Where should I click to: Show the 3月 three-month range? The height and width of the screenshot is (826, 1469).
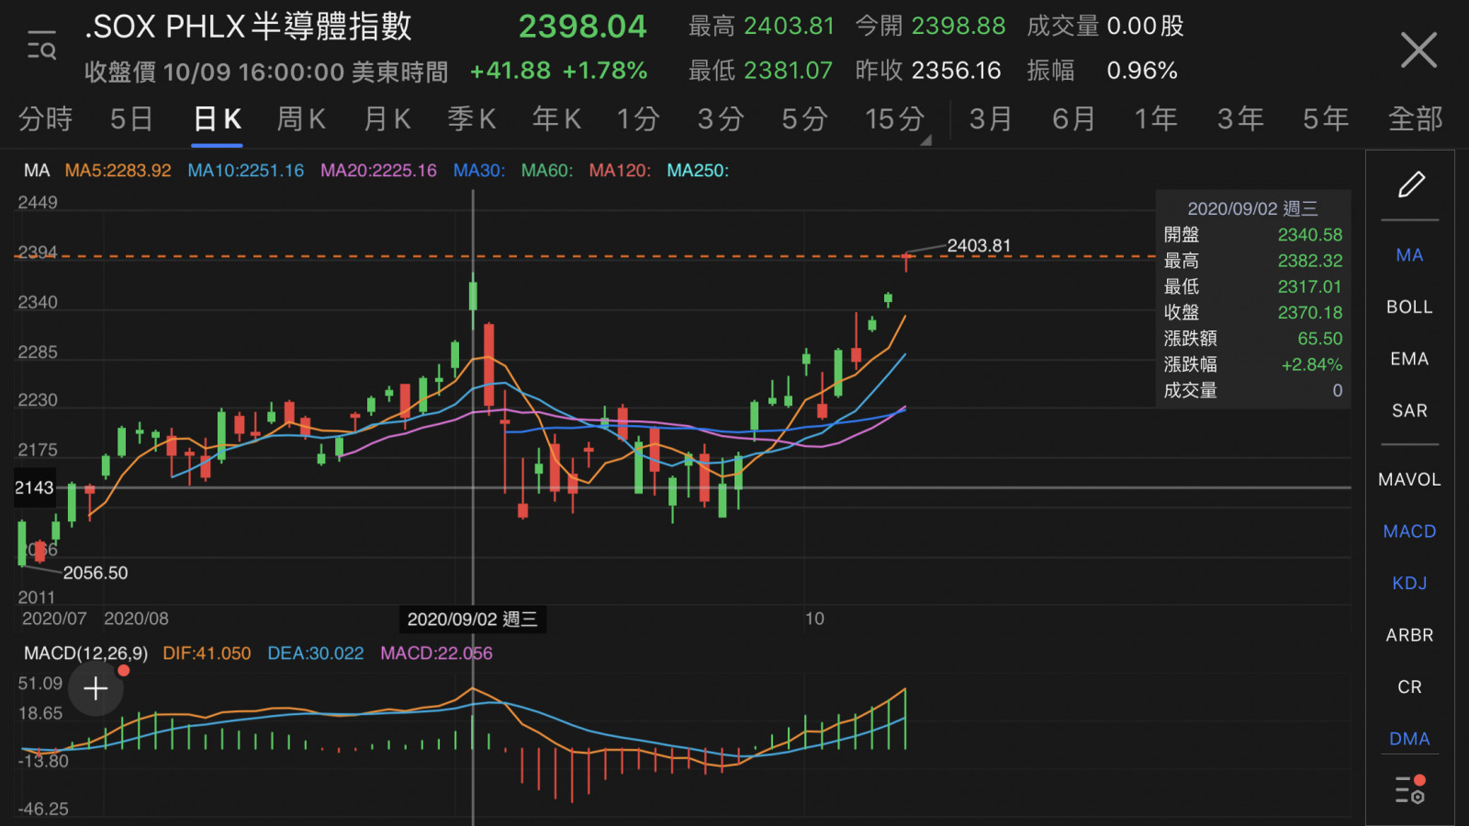coord(992,119)
